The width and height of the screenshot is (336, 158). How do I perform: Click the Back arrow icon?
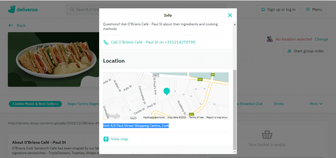point(11,26)
